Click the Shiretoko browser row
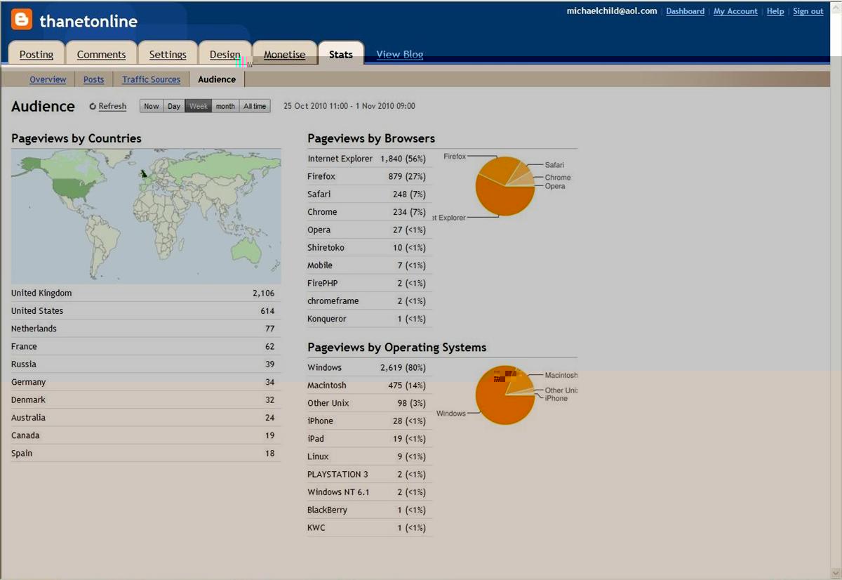Screen dimensions: 842x580 point(370,248)
